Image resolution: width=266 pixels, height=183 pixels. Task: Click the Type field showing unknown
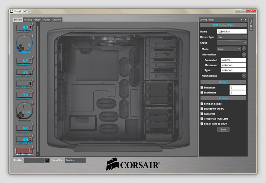click(x=233, y=70)
